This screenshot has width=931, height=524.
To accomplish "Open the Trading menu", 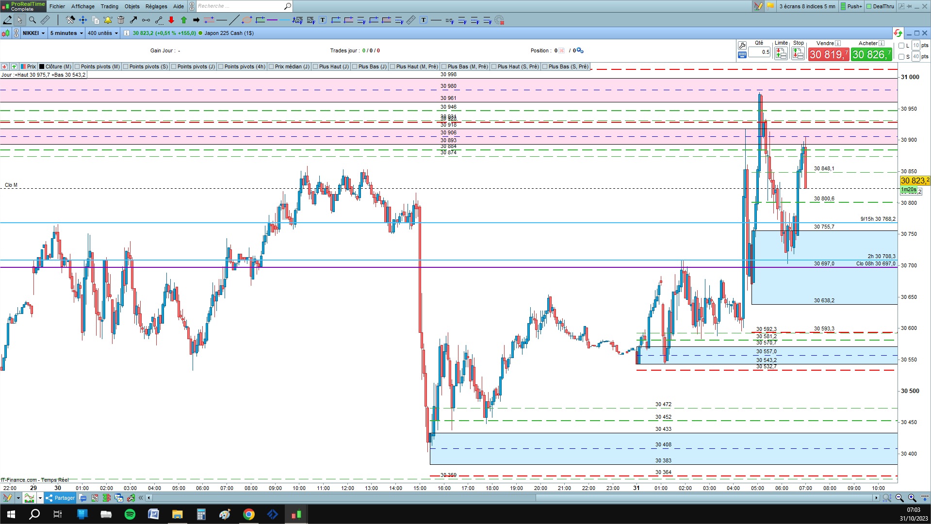I will (x=109, y=6).
